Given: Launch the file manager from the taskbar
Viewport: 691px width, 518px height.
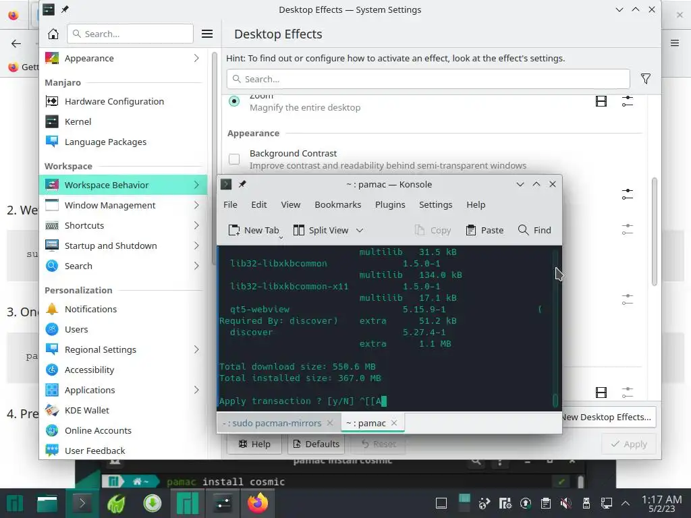Looking at the screenshot, I should pyautogui.click(x=47, y=503).
